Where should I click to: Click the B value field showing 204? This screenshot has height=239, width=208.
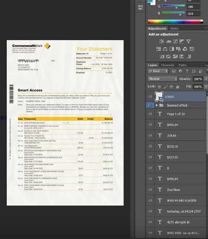click(x=193, y=14)
